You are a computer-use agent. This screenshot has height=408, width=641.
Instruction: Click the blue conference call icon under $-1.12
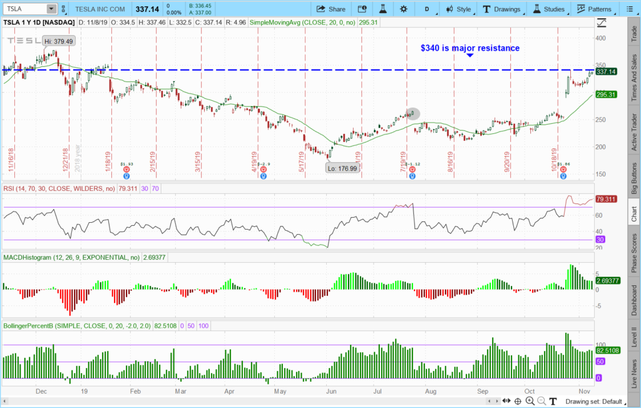pyautogui.click(x=413, y=176)
